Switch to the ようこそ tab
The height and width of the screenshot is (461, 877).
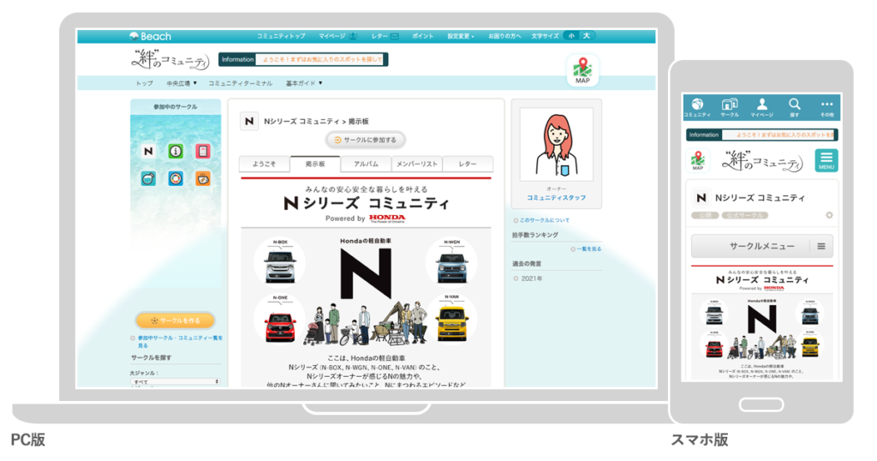(264, 164)
